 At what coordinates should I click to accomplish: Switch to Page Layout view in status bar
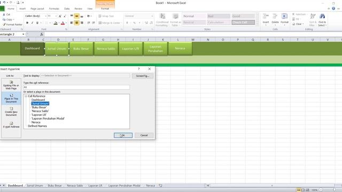[303, 190]
